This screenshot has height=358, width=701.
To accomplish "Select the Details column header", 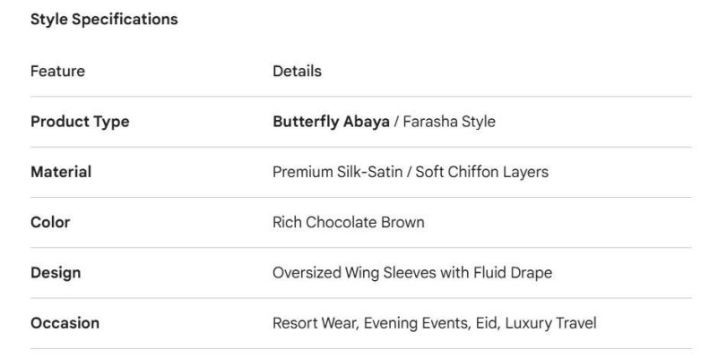I will (x=297, y=71).
